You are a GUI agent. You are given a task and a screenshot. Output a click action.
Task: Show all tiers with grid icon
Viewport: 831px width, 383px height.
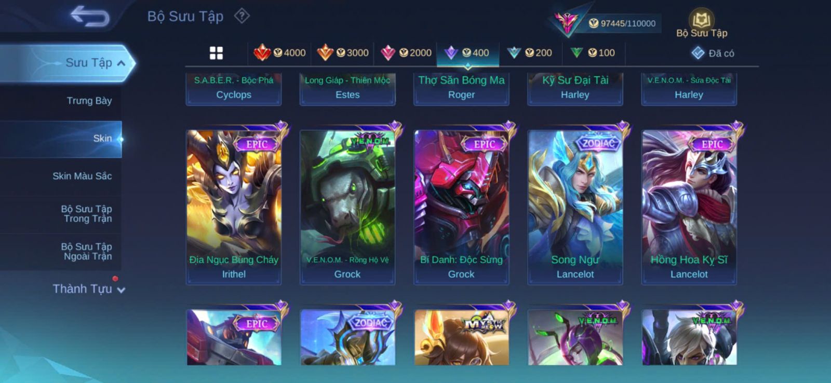pos(216,53)
